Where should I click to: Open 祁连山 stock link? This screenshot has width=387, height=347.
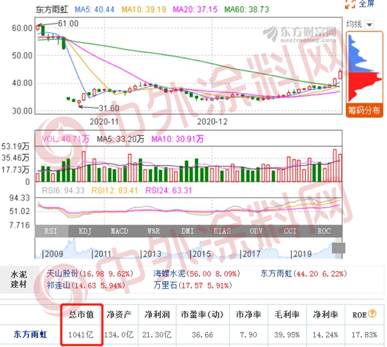(x=58, y=285)
